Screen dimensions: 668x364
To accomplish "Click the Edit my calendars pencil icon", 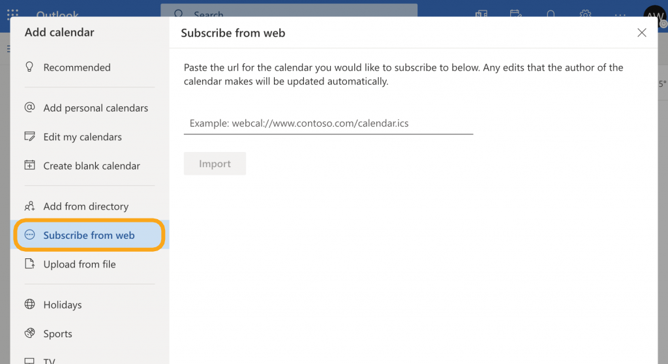I will tap(29, 136).
